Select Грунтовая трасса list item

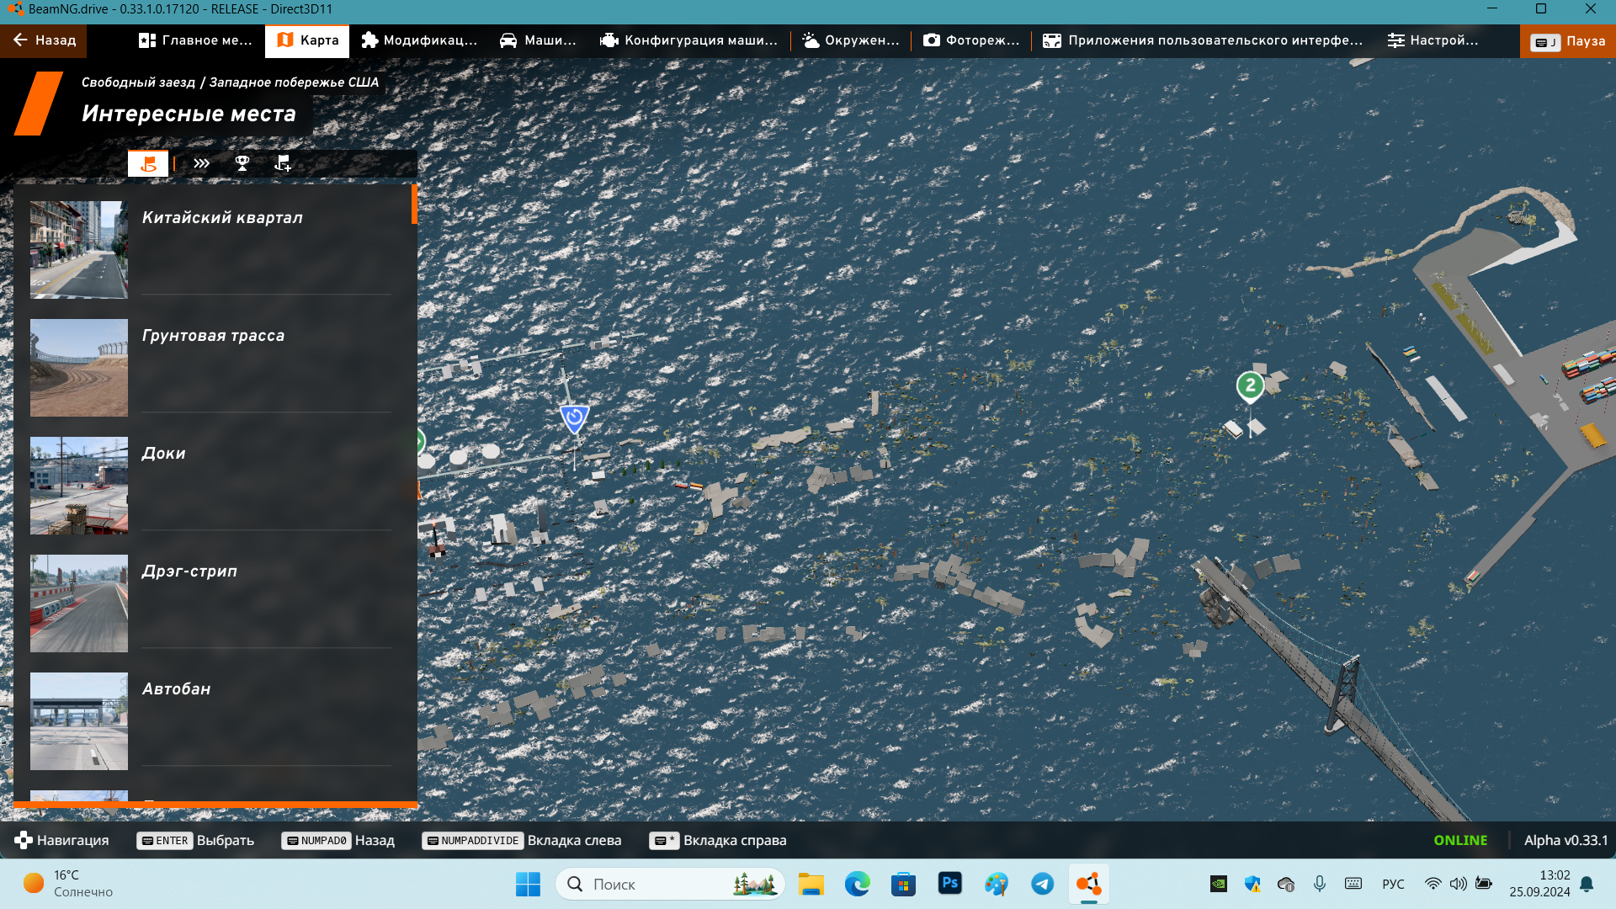point(213,336)
